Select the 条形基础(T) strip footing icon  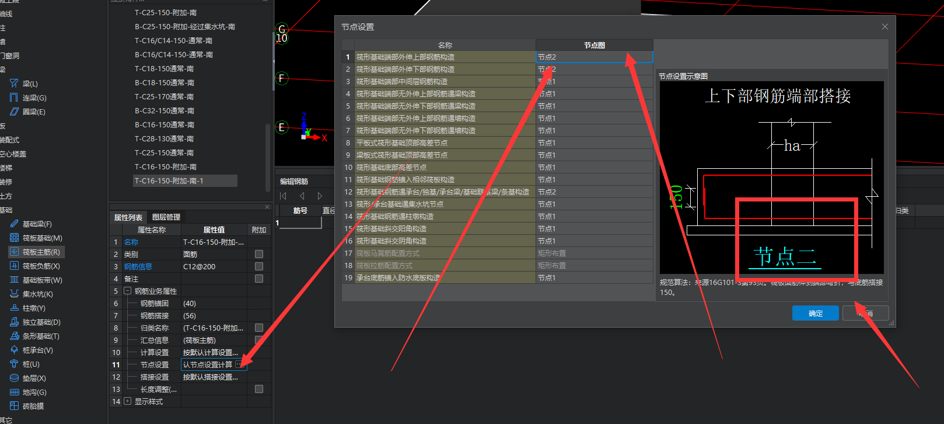point(14,336)
